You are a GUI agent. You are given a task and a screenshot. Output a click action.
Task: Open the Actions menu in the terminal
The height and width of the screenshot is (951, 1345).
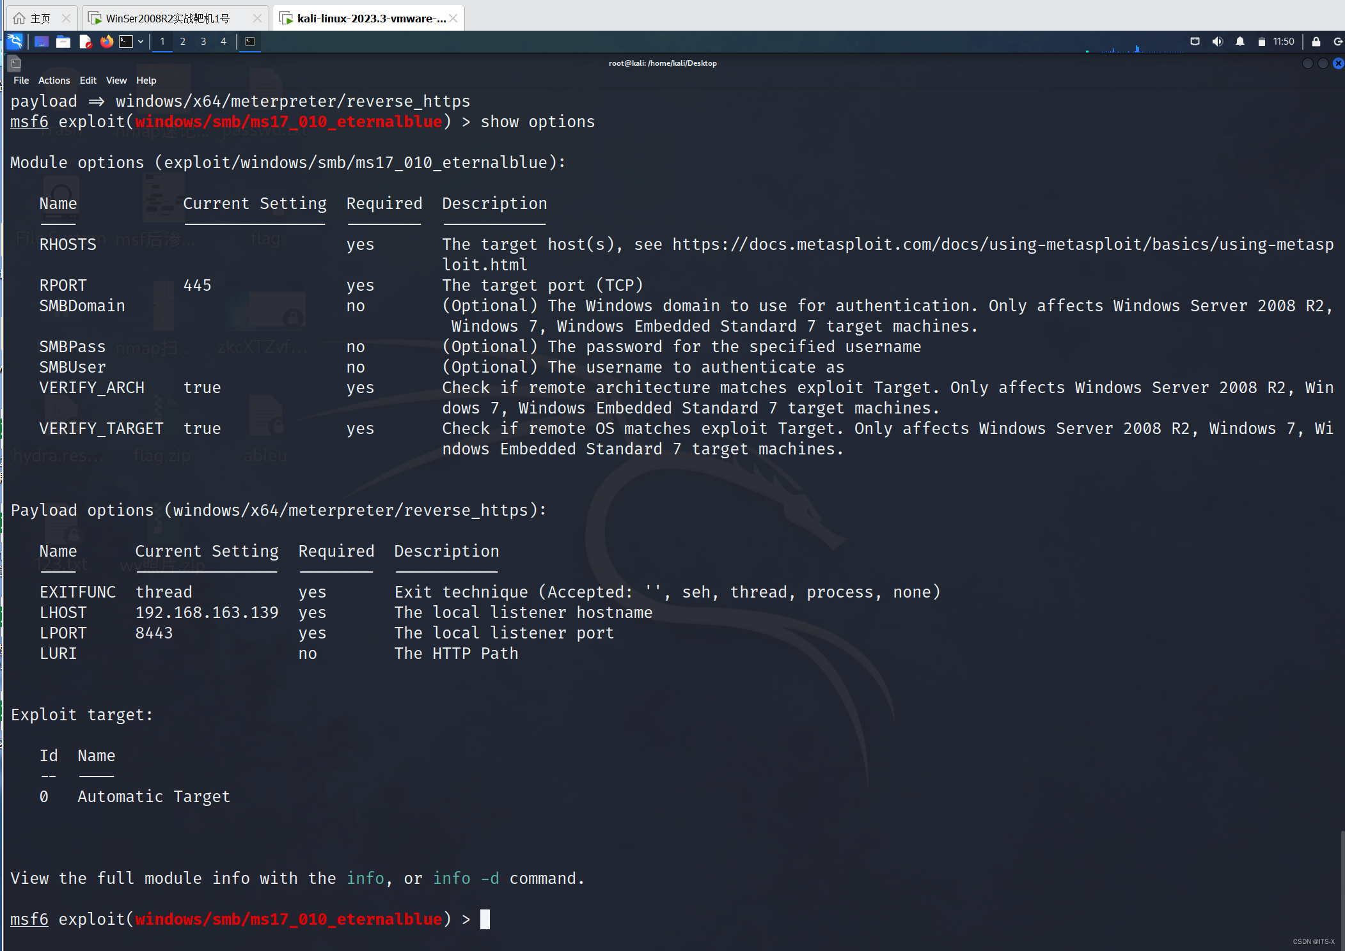click(54, 80)
